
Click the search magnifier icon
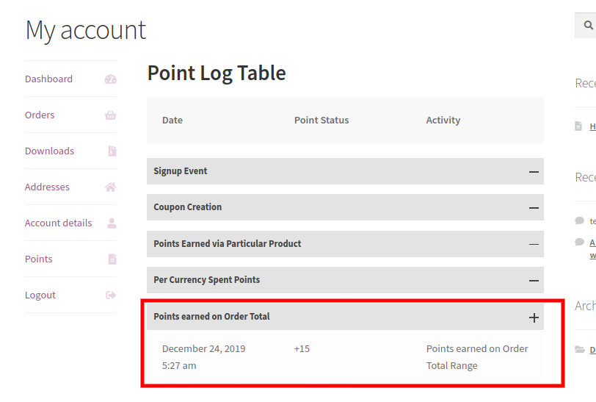click(x=589, y=25)
